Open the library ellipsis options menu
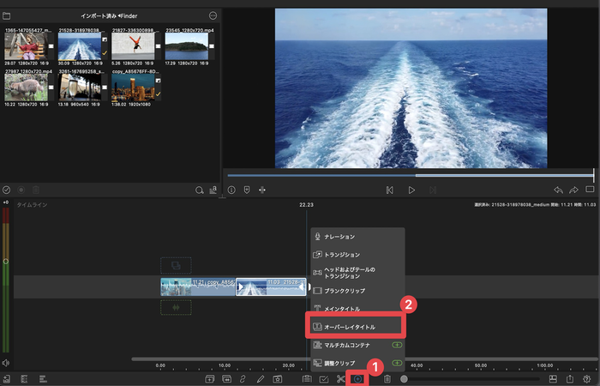Screen dimensions: 600x386 213,15
